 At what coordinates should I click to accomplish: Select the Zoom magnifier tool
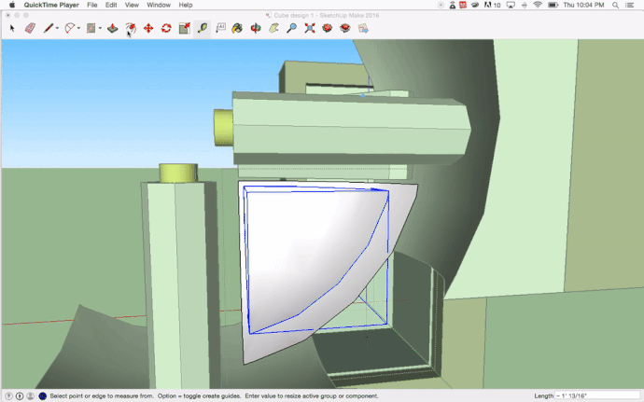(291, 28)
